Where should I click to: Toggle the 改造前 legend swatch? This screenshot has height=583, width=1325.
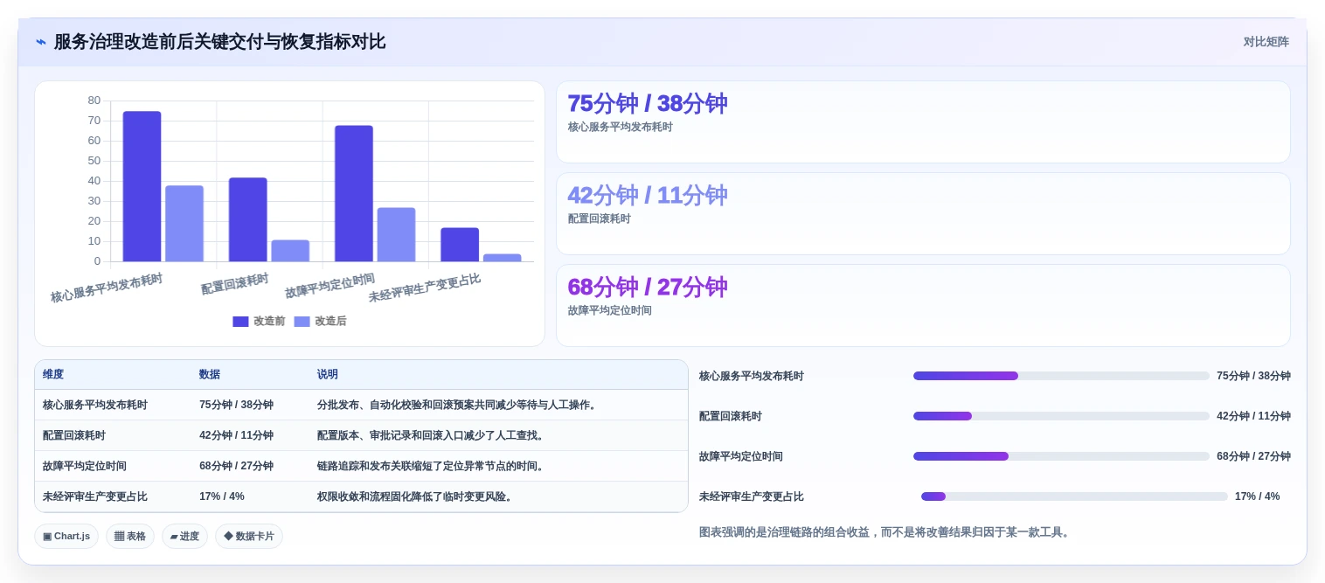(240, 322)
